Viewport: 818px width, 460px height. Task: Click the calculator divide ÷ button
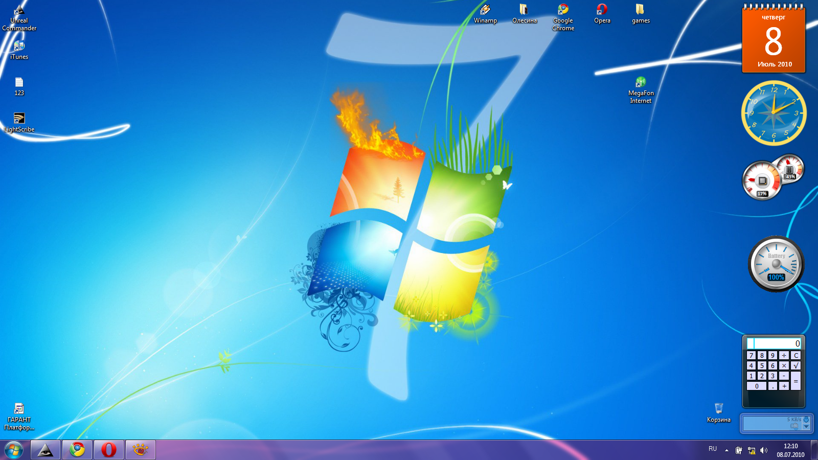point(784,355)
